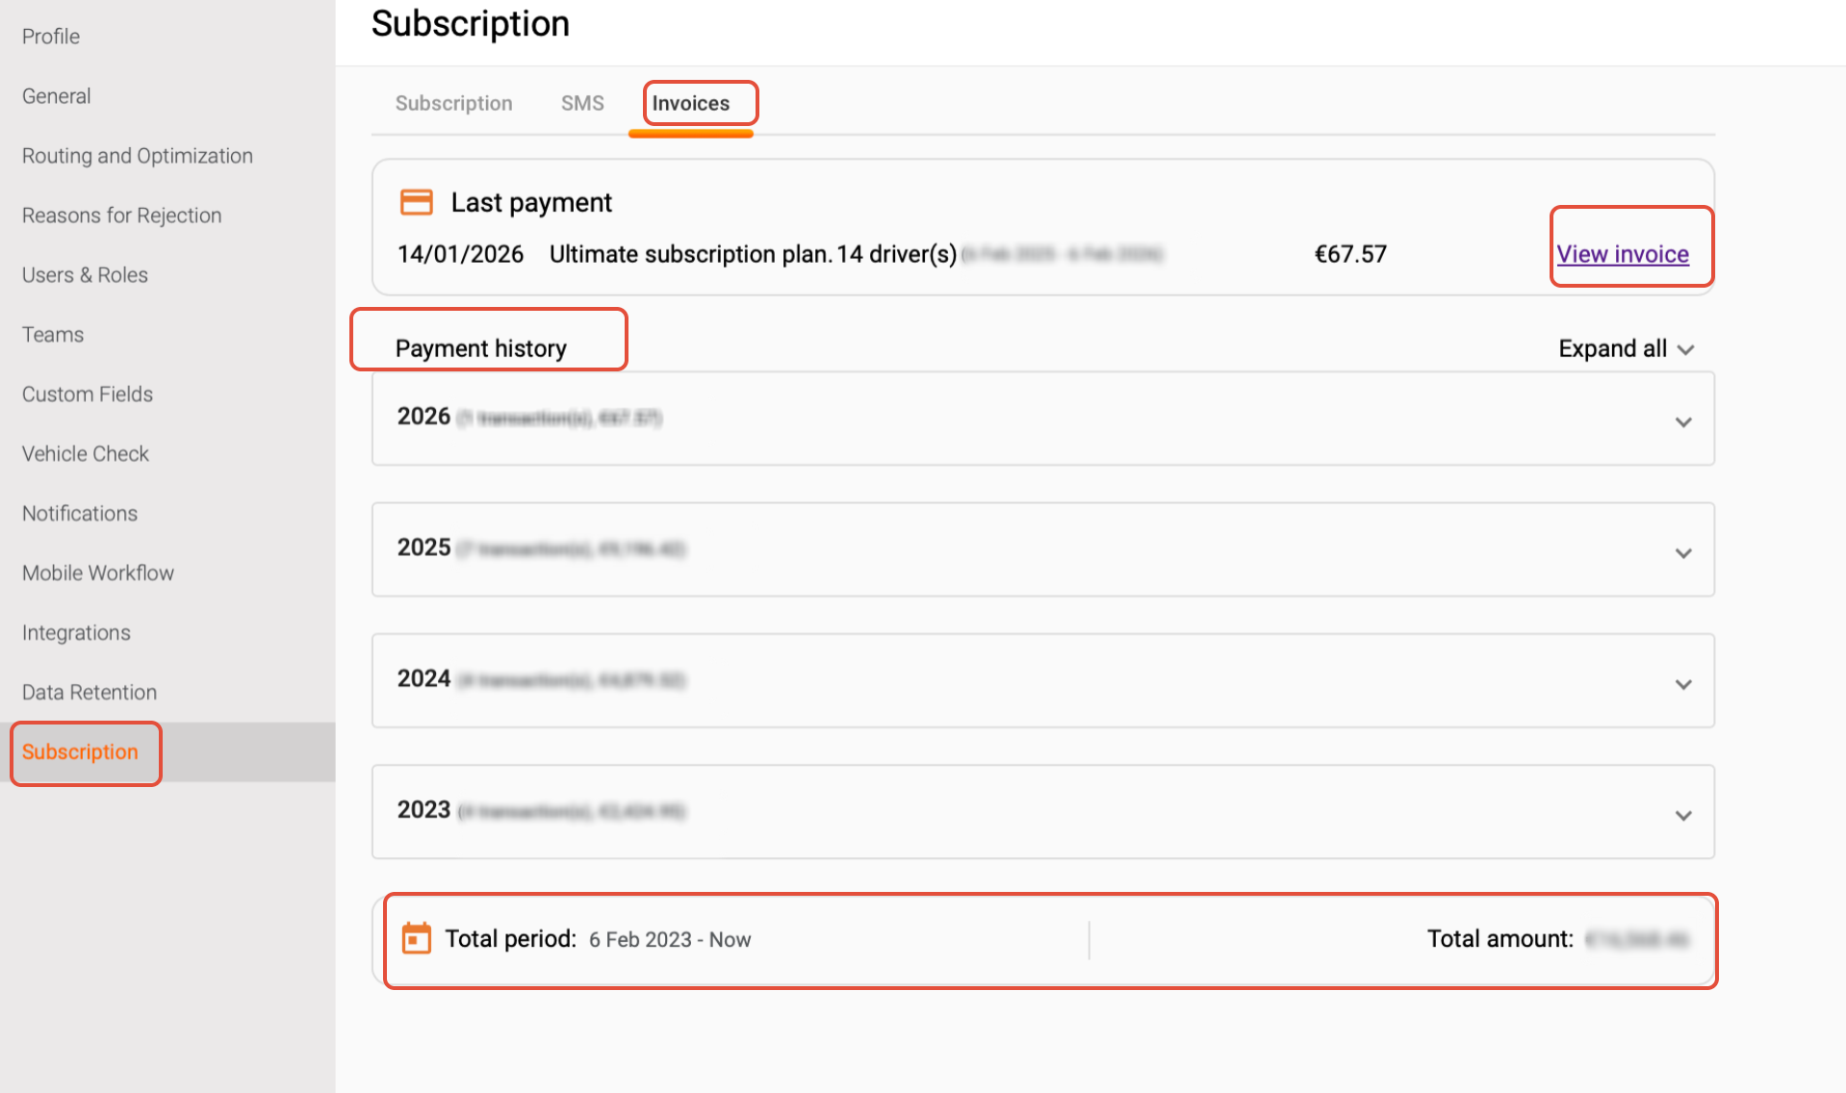Open General settings in sidebar

pos(57,96)
